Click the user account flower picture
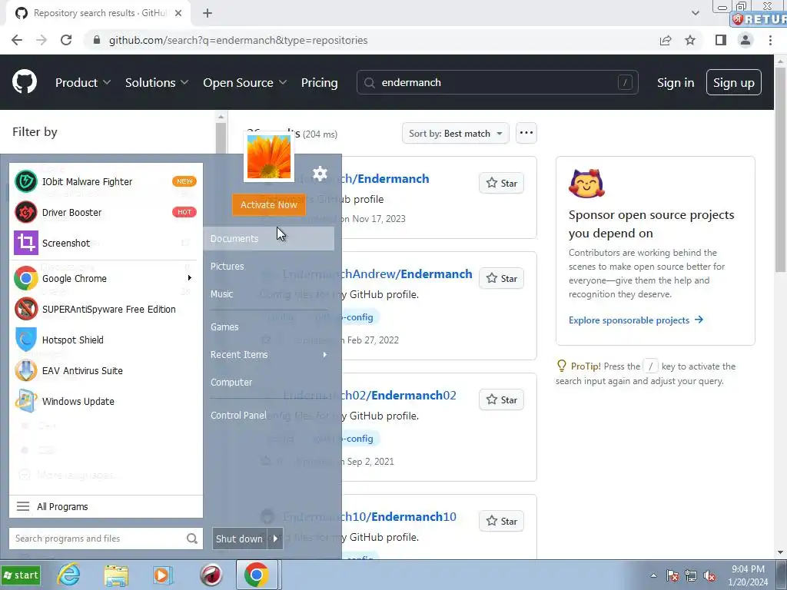787x590 pixels. point(269,157)
